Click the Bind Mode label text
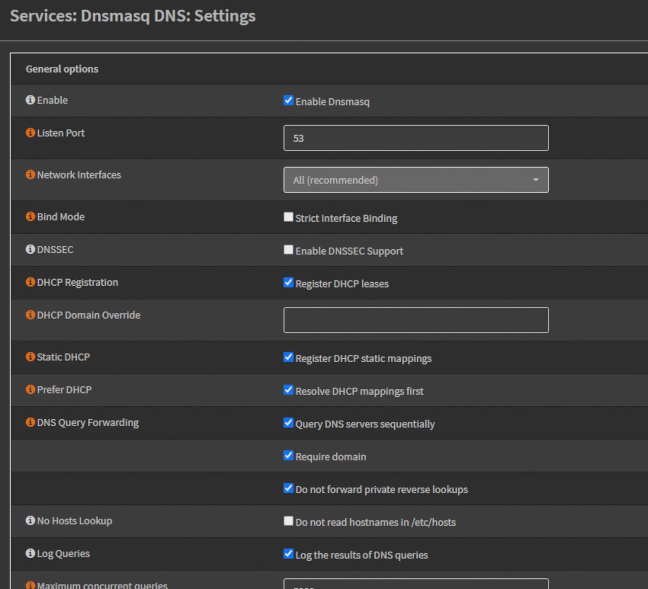Viewport: 648px width, 589px height. (61, 217)
